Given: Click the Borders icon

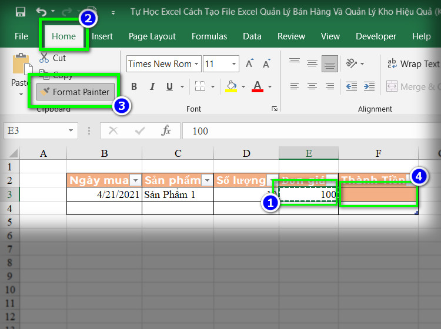Looking at the screenshot, I should click(x=200, y=86).
